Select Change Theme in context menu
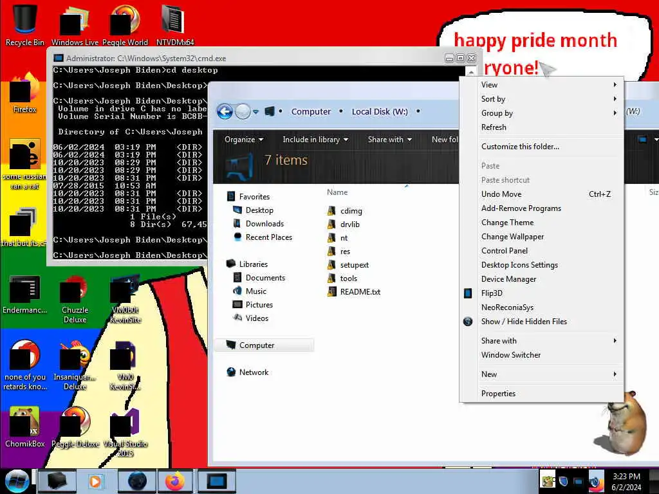Image resolution: width=659 pixels, height=494 pixels. pyautogui.click(x=541, y=223)
